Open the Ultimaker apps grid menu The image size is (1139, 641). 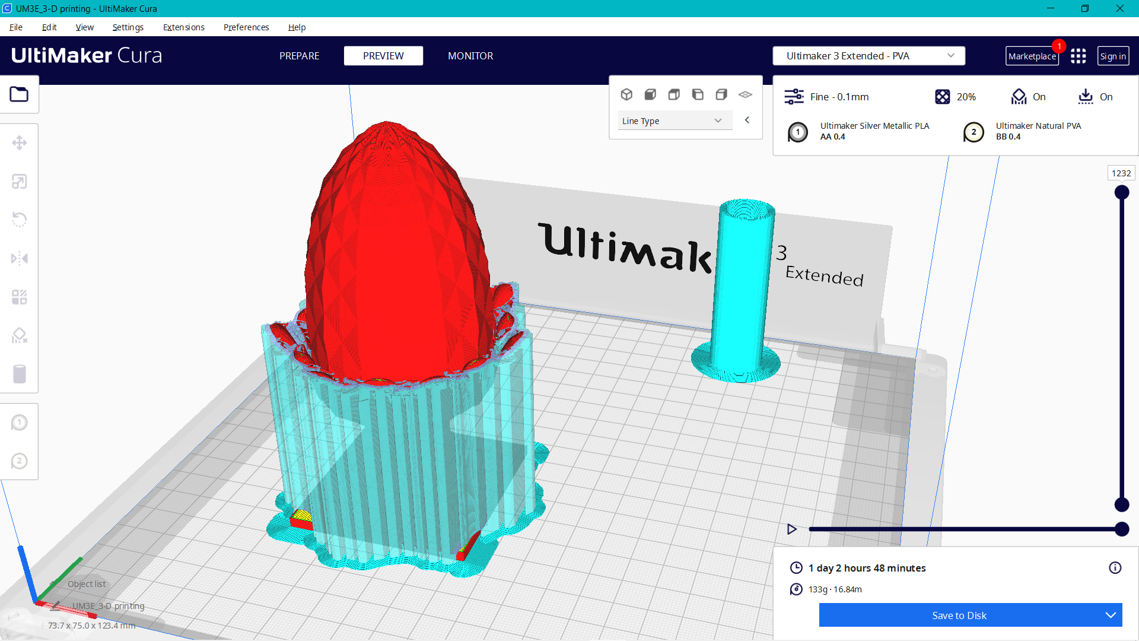(1078, 56)
